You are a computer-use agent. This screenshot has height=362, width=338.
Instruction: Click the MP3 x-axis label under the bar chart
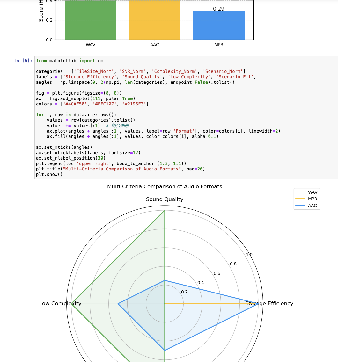tap(218, 45)
